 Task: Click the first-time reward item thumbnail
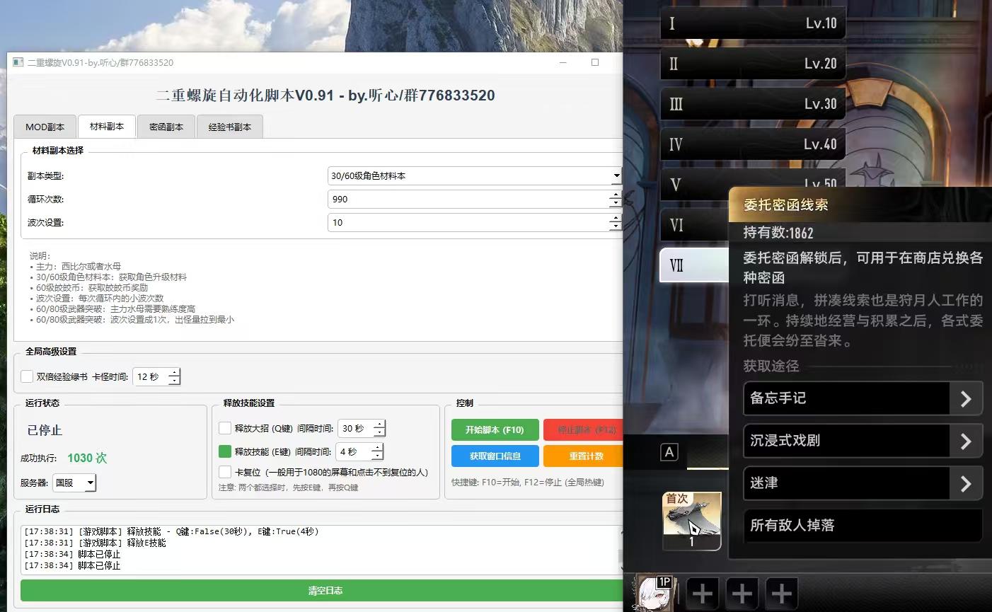pos(691,521)
